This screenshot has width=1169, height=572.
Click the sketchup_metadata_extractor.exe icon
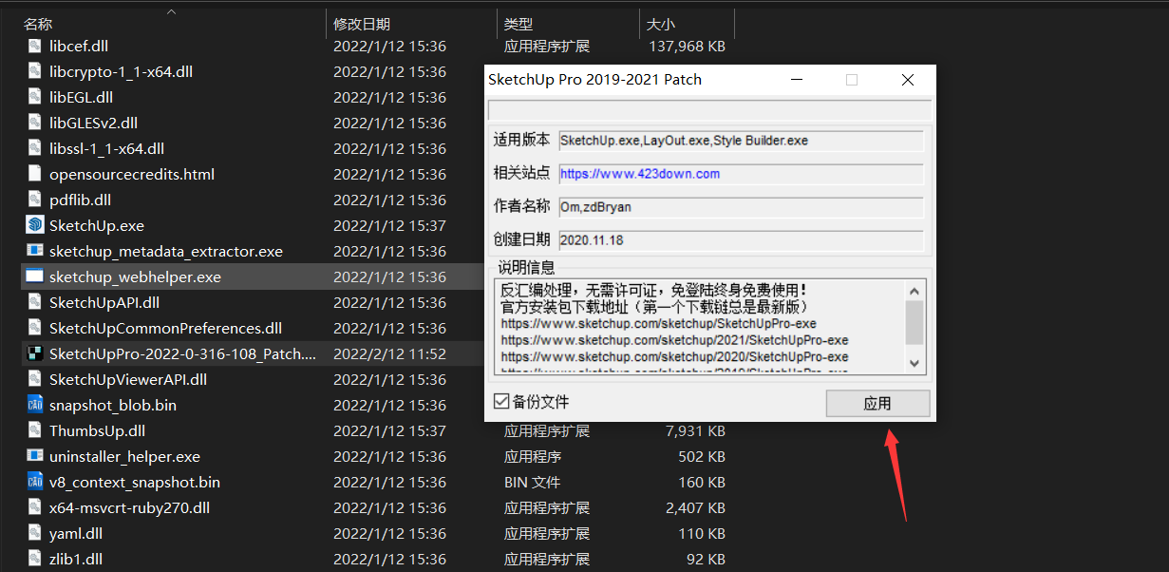[34, 251]
